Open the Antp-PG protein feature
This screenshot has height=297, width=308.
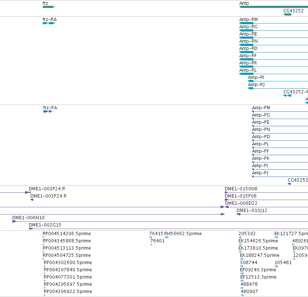click(261, 115)
